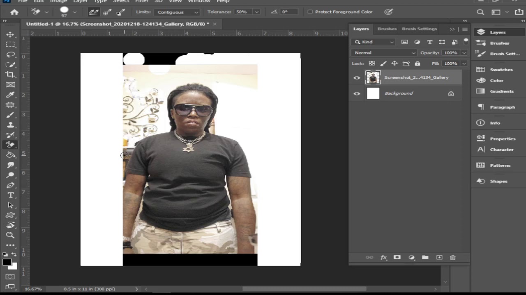Open the Opacity slider dropdown
The width and height of the screenshot is (526, 295).
[x=464, y=53]
